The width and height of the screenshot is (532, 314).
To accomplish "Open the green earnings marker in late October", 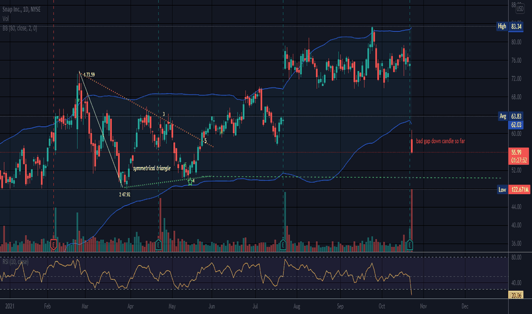I will click(409, 244).
